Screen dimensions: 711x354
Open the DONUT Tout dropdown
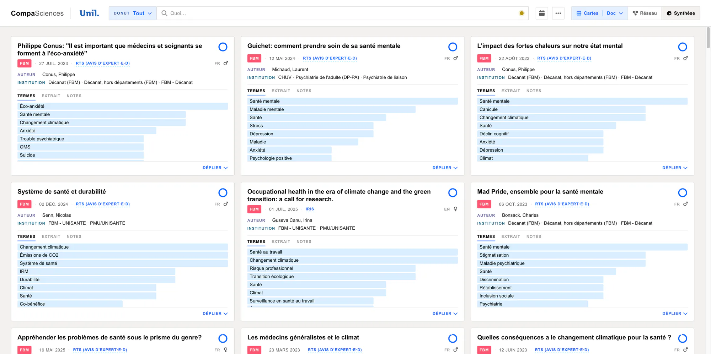pos(133,13)
